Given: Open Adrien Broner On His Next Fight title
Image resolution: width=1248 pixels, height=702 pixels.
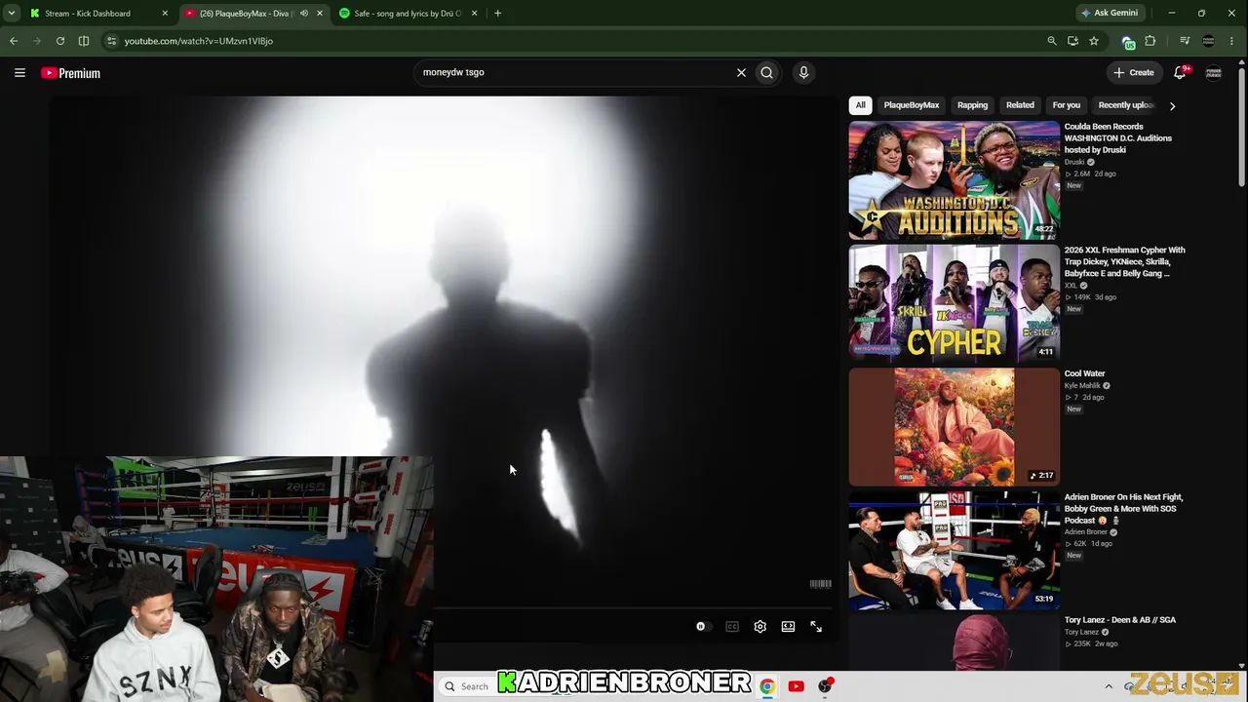Looking at the screenshot, I should click(x=1124, y=509).
